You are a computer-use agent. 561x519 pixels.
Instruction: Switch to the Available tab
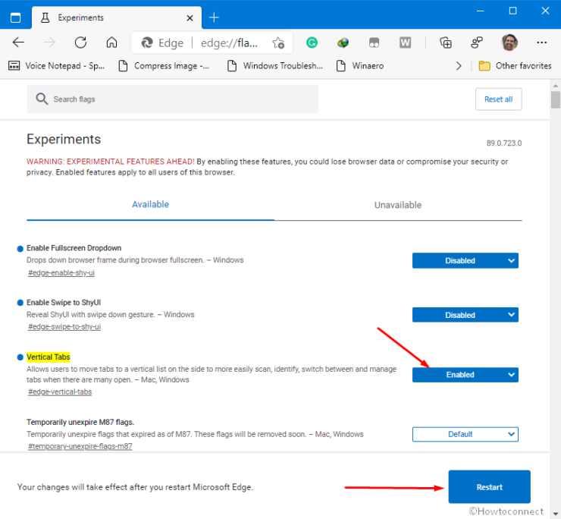click(x=150, y=205)
